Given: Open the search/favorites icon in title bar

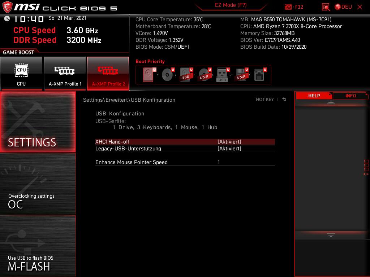Looking at the screenshot, I should pyautogui.click(x=325, y=7).
